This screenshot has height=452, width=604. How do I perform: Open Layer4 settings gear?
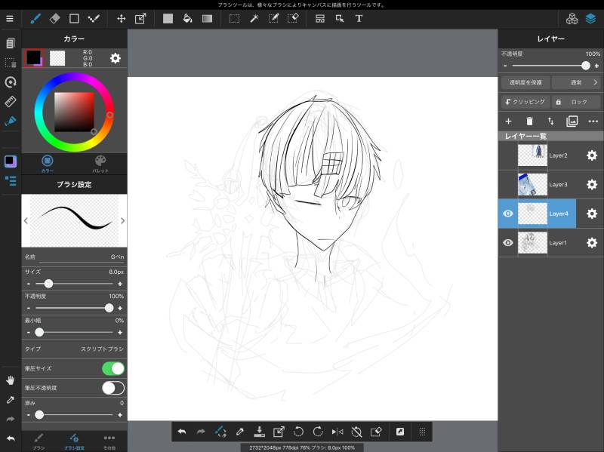click(592, 214)
